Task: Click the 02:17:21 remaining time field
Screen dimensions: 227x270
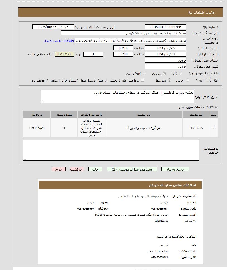Action: coord(64,54)
